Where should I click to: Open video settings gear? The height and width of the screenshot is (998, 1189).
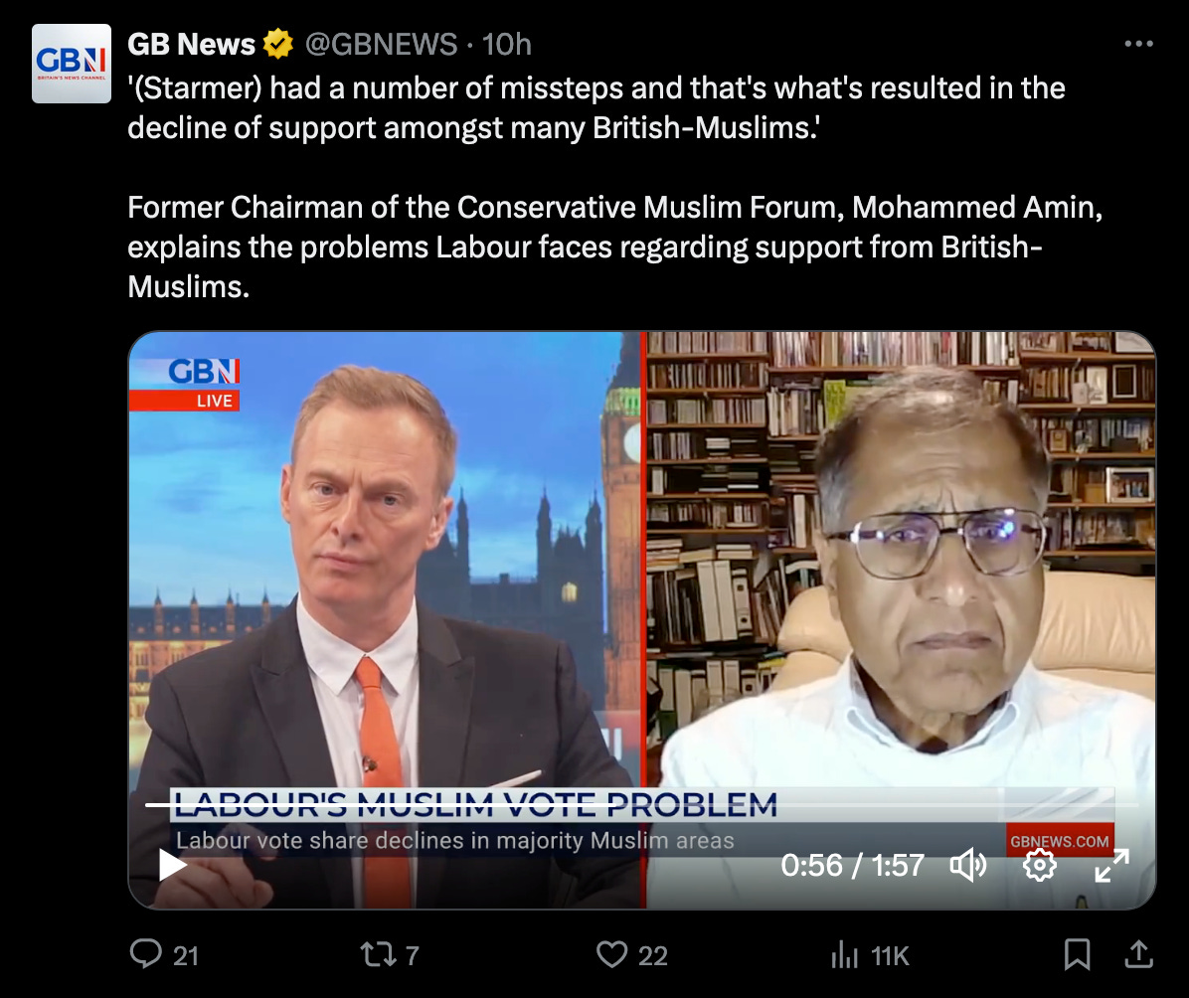coord(1040,865)
